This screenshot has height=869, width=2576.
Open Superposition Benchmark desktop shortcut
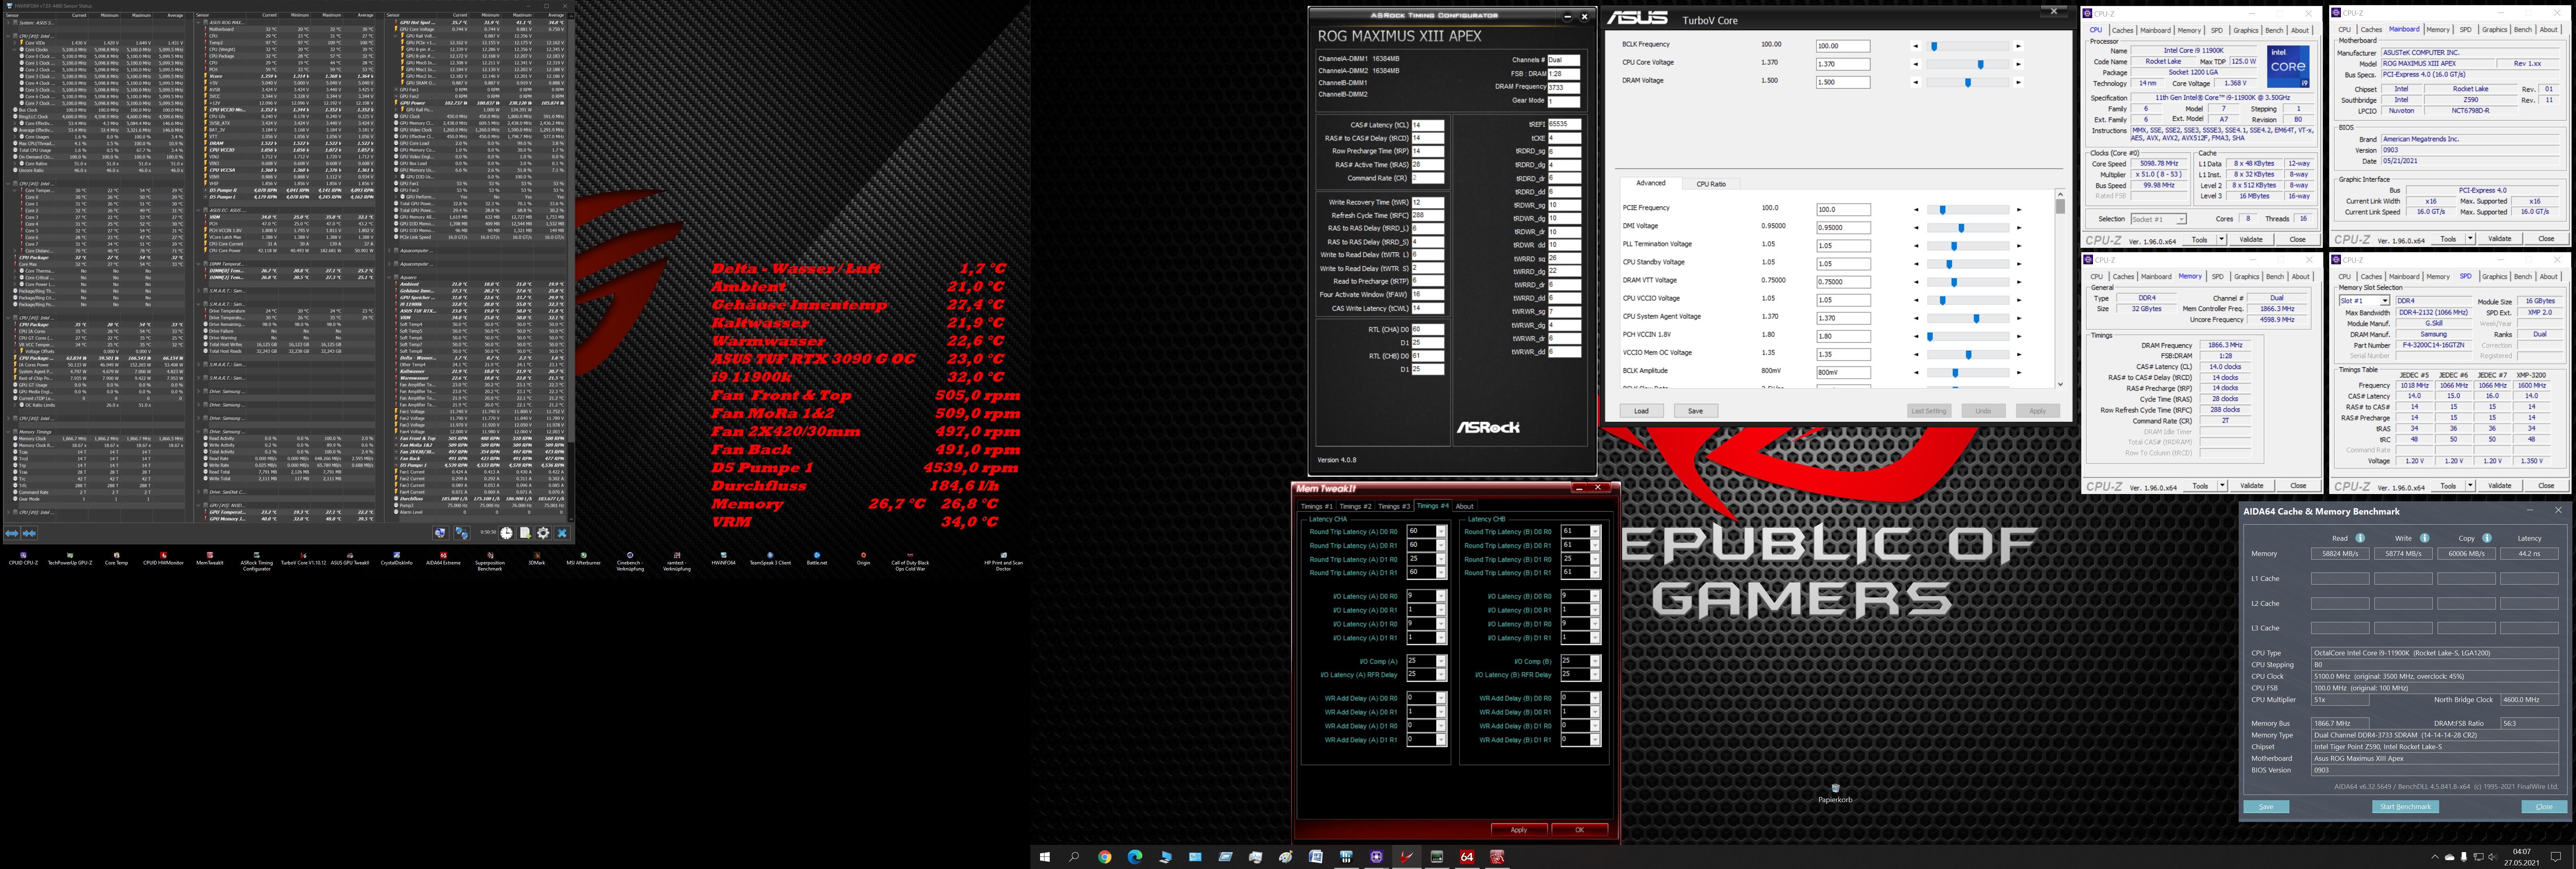[x=490, y=561]
